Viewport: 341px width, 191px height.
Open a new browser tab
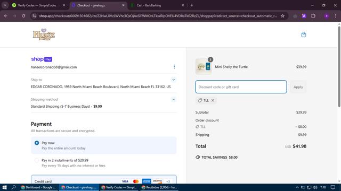tap(192, 5)
